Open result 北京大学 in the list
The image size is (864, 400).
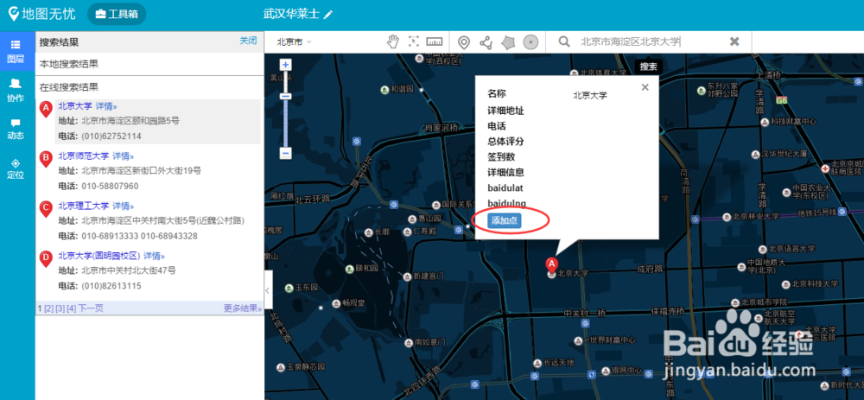pyautogui.click(x=75, y=106)
